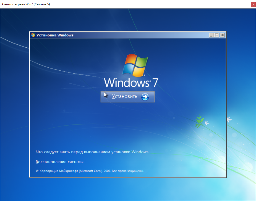
Task: Open Восстановление системы link
Action: (x=59, y=162)
